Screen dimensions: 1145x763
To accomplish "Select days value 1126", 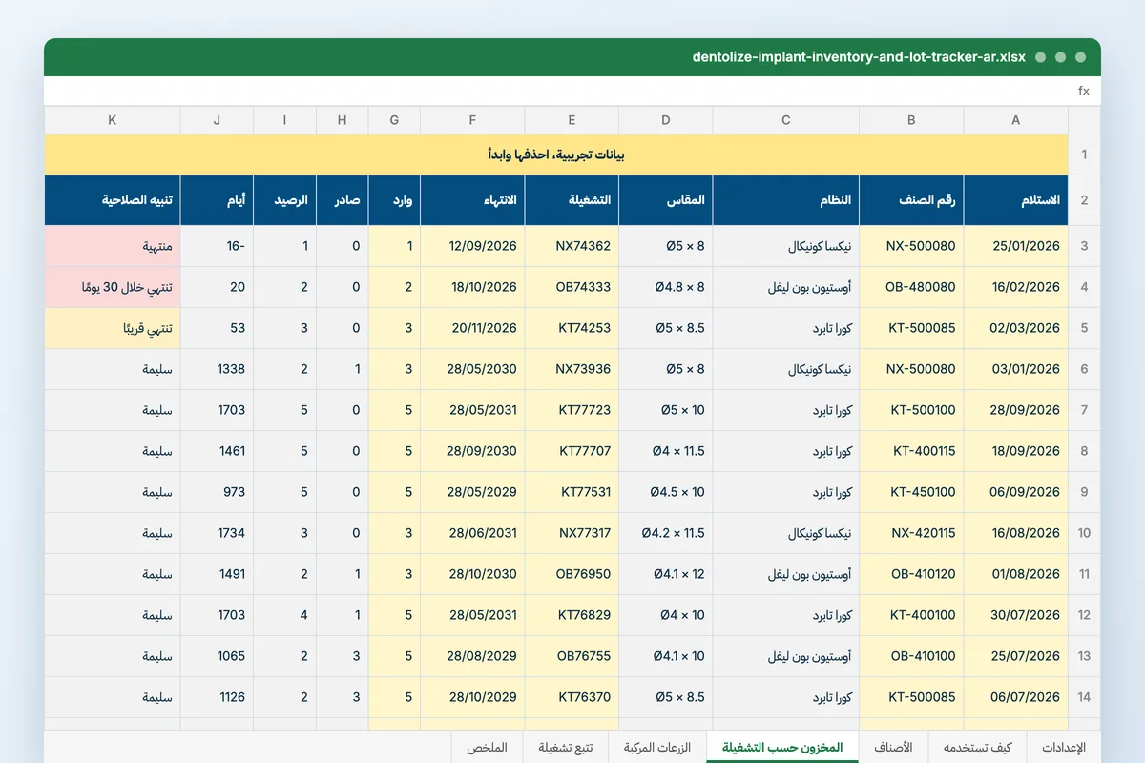I will [217, 697].
